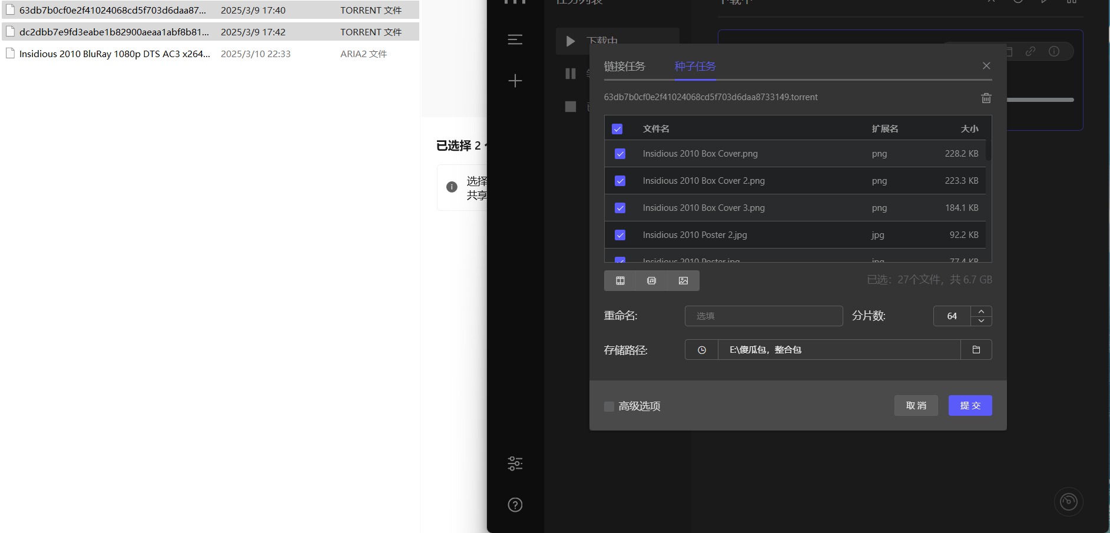Viewport: 1110px width, 533px height.
Task: Select the stop icon in task list
Action: coord(570,107)
